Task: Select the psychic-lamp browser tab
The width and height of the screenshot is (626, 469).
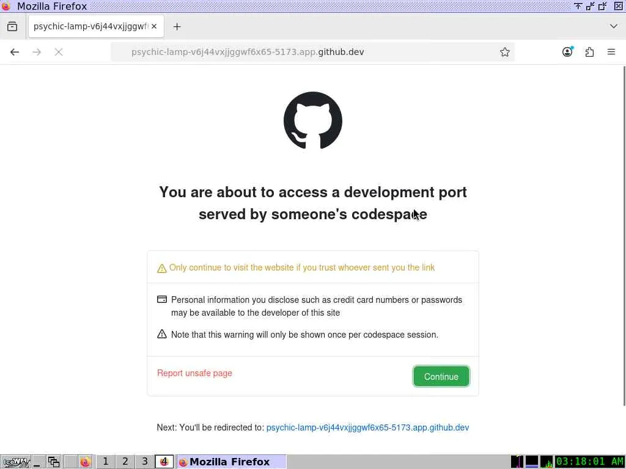Action: point(96,26)
